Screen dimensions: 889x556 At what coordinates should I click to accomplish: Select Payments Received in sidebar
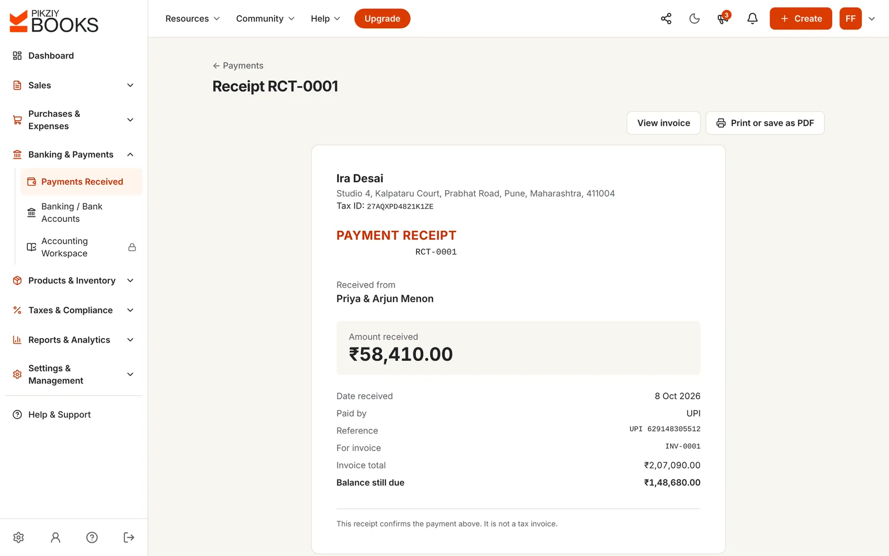(x=81, y=182)
